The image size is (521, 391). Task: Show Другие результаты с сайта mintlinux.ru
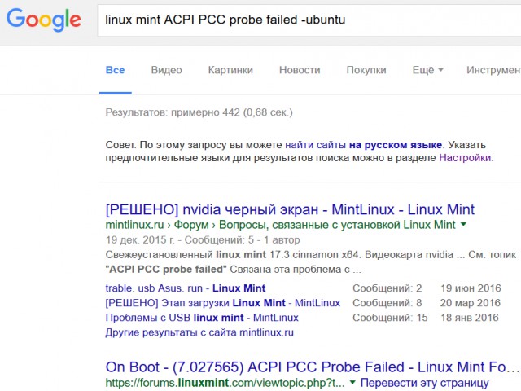point(199,332)
